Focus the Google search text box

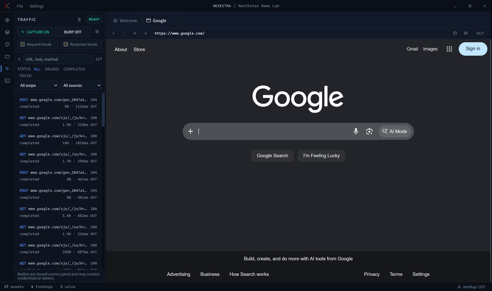coord(274,131)
